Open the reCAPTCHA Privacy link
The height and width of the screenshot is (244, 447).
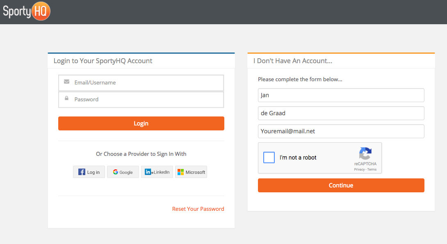359,169
